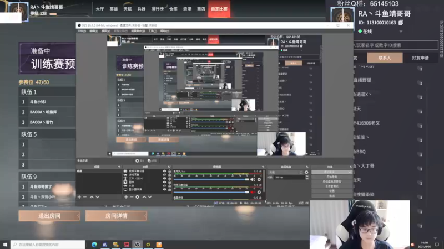Image resolution: width=444 pixels, height=249 pixels.
Task: Toggle visibility eye of the text (GDI+) source
Action: pos(164,178)
